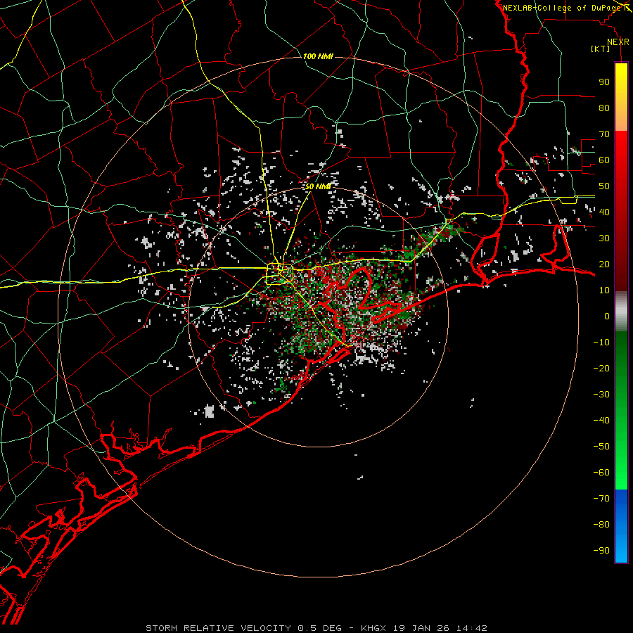Click the [KT] units label
Image resolution: width=633 pixels, height=633 pixels.
(x=600, y=49)
